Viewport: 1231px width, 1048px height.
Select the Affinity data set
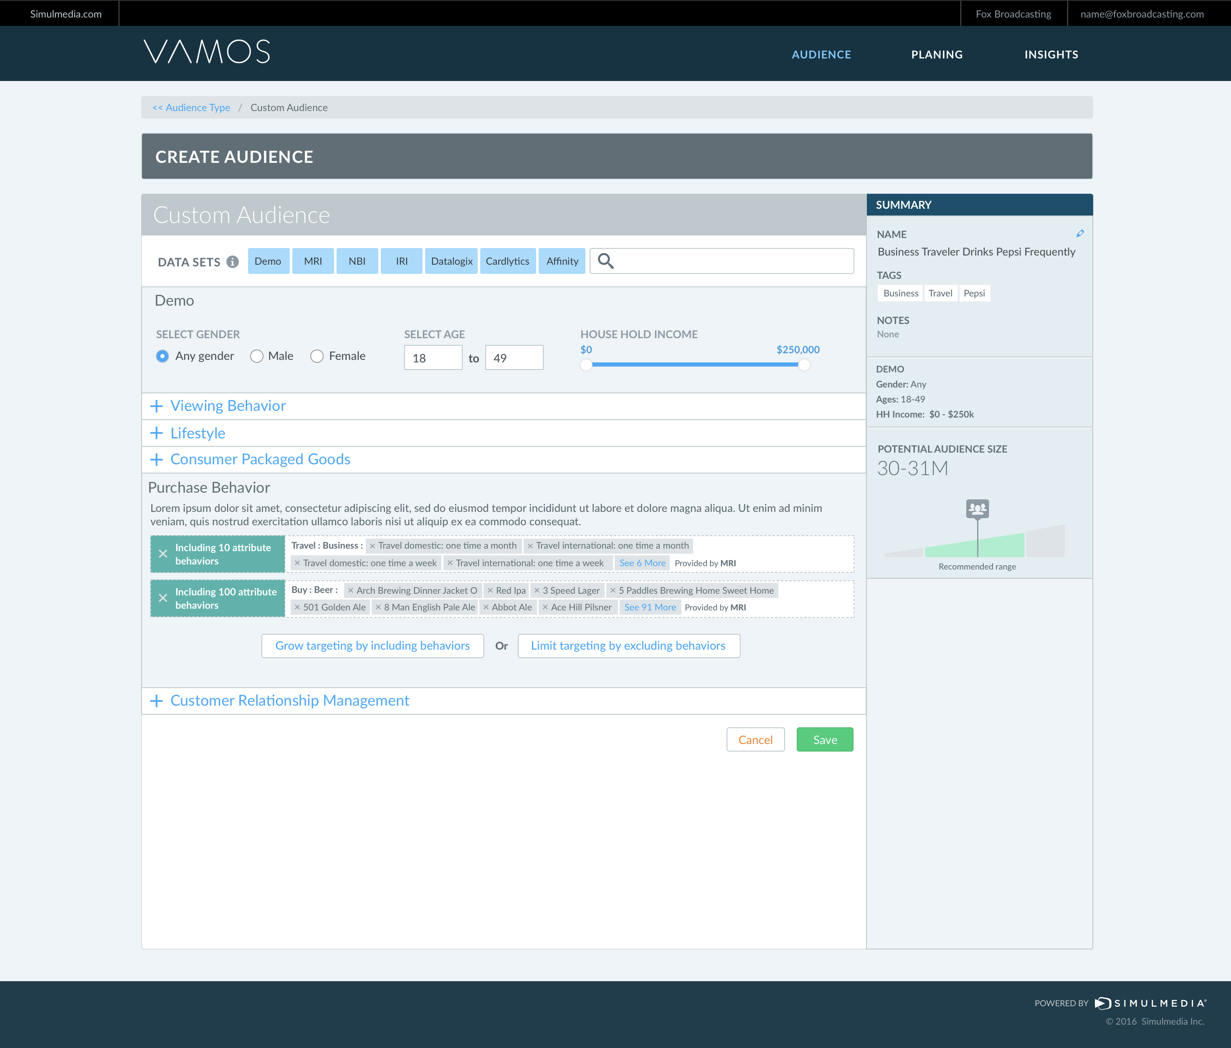coord(562,261)
